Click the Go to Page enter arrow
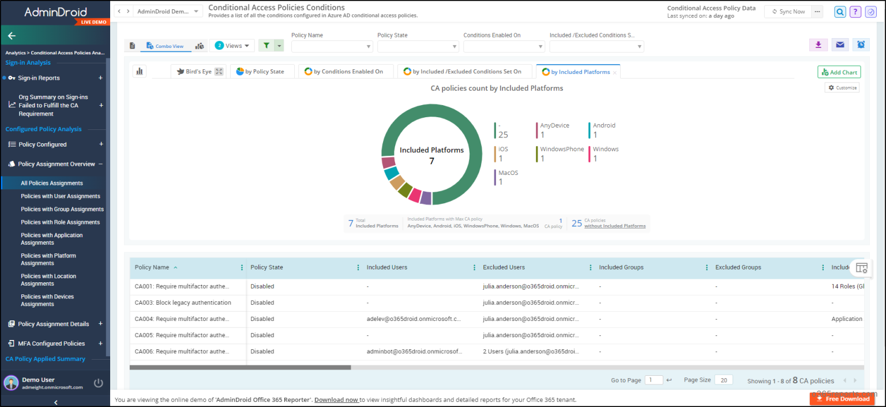Viewport: 886px width, 407px height. (x=669, y=380)
